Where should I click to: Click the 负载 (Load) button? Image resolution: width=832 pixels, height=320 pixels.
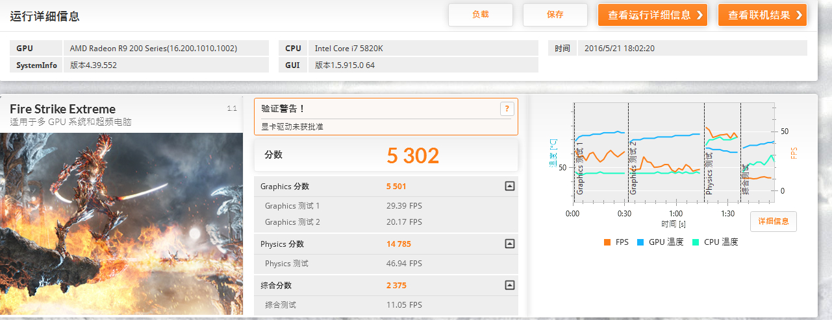coord(481,15)
